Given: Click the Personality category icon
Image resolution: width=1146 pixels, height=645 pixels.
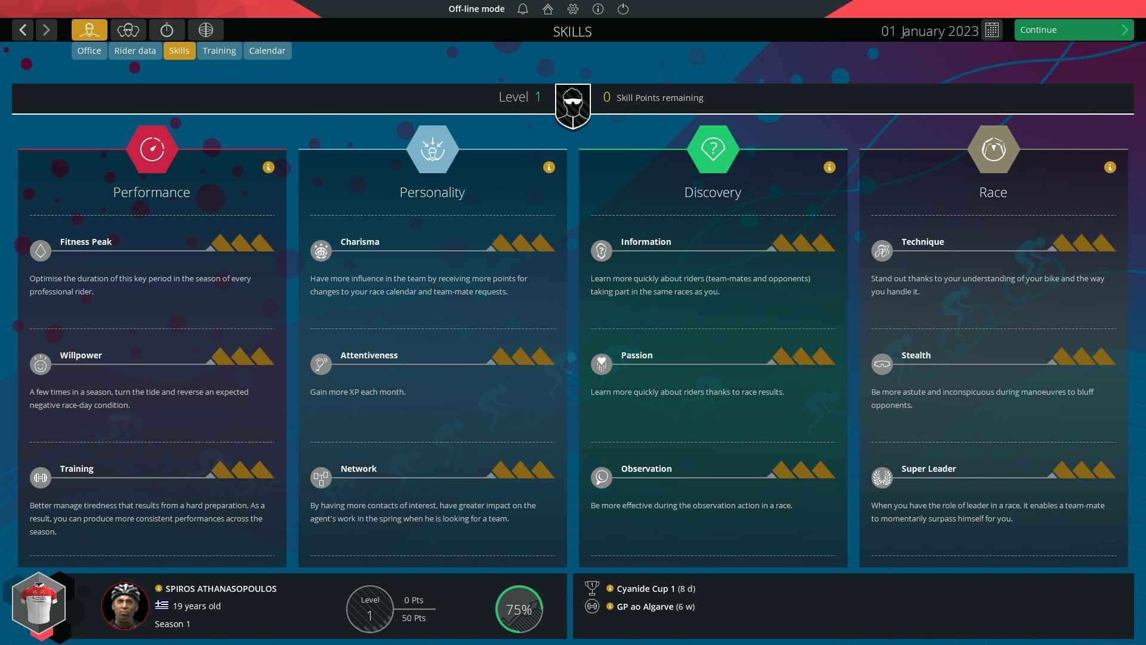Looking at the screenshot, I should pos(432,148).
